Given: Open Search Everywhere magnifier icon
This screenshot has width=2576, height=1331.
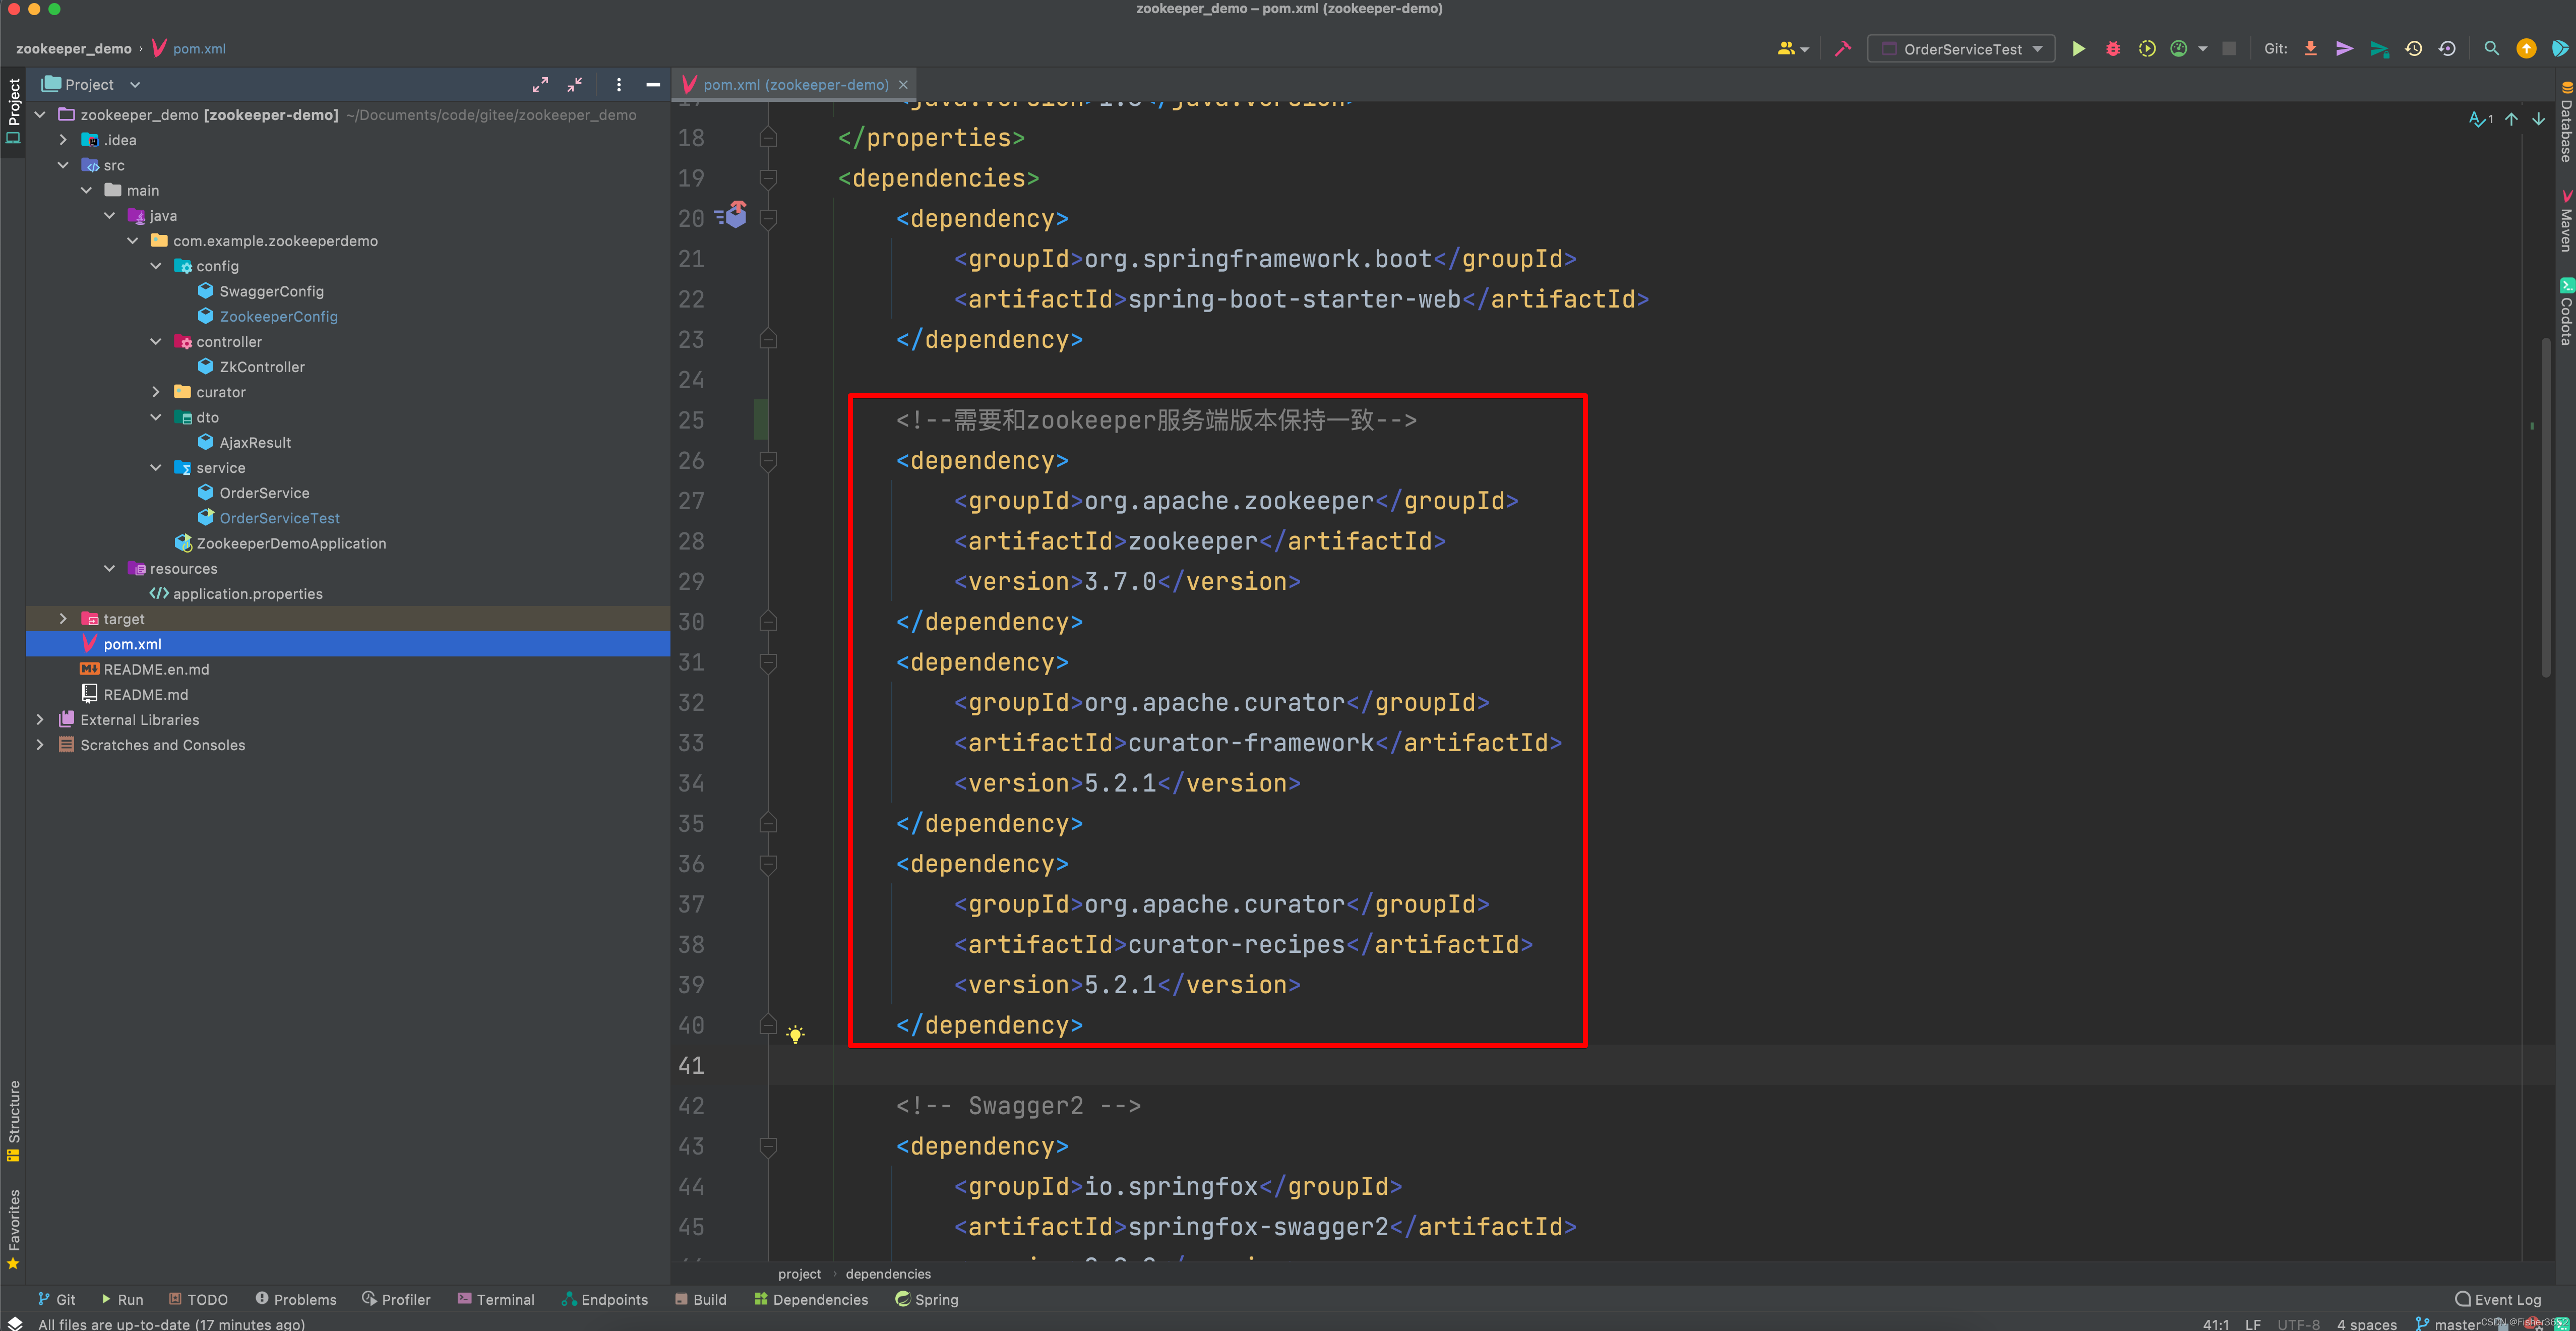Looking at the screenshot, I should pos(2491,49).
